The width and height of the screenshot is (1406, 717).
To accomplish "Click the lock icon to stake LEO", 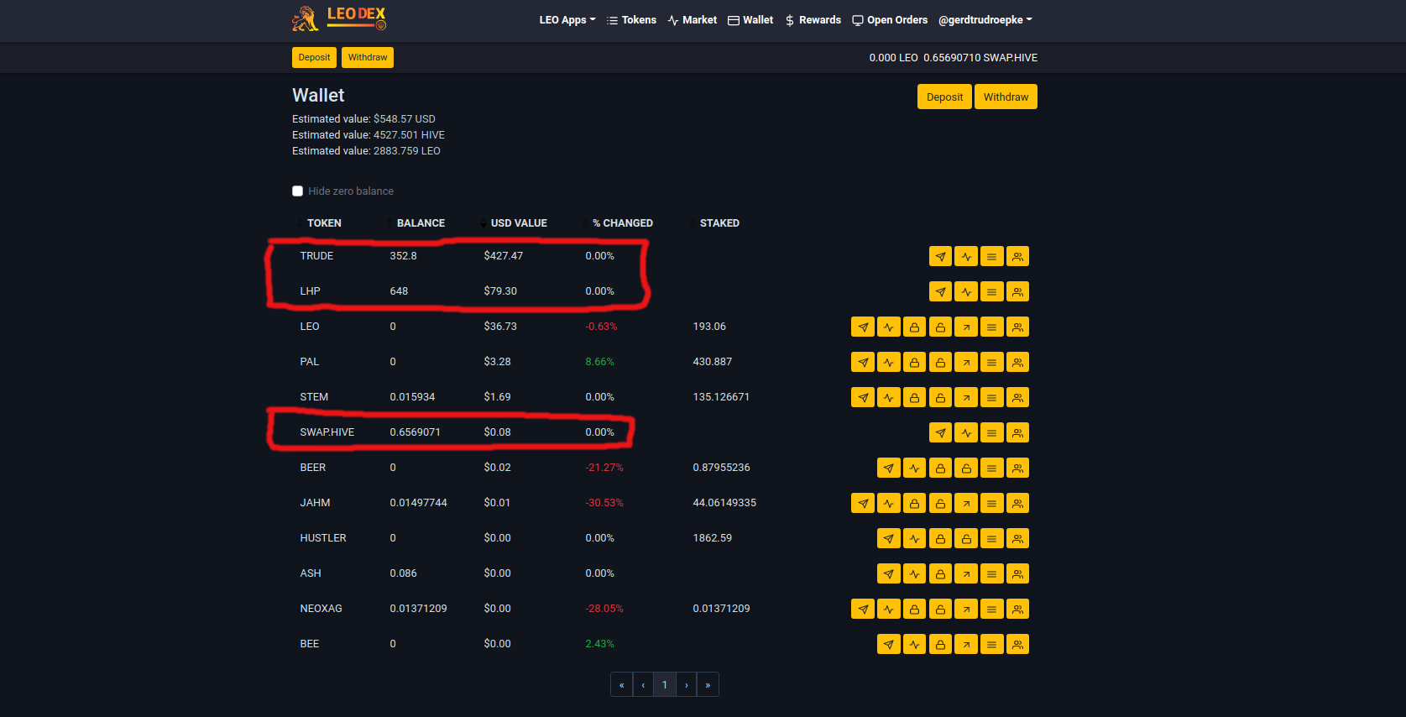I will point(914,327).
